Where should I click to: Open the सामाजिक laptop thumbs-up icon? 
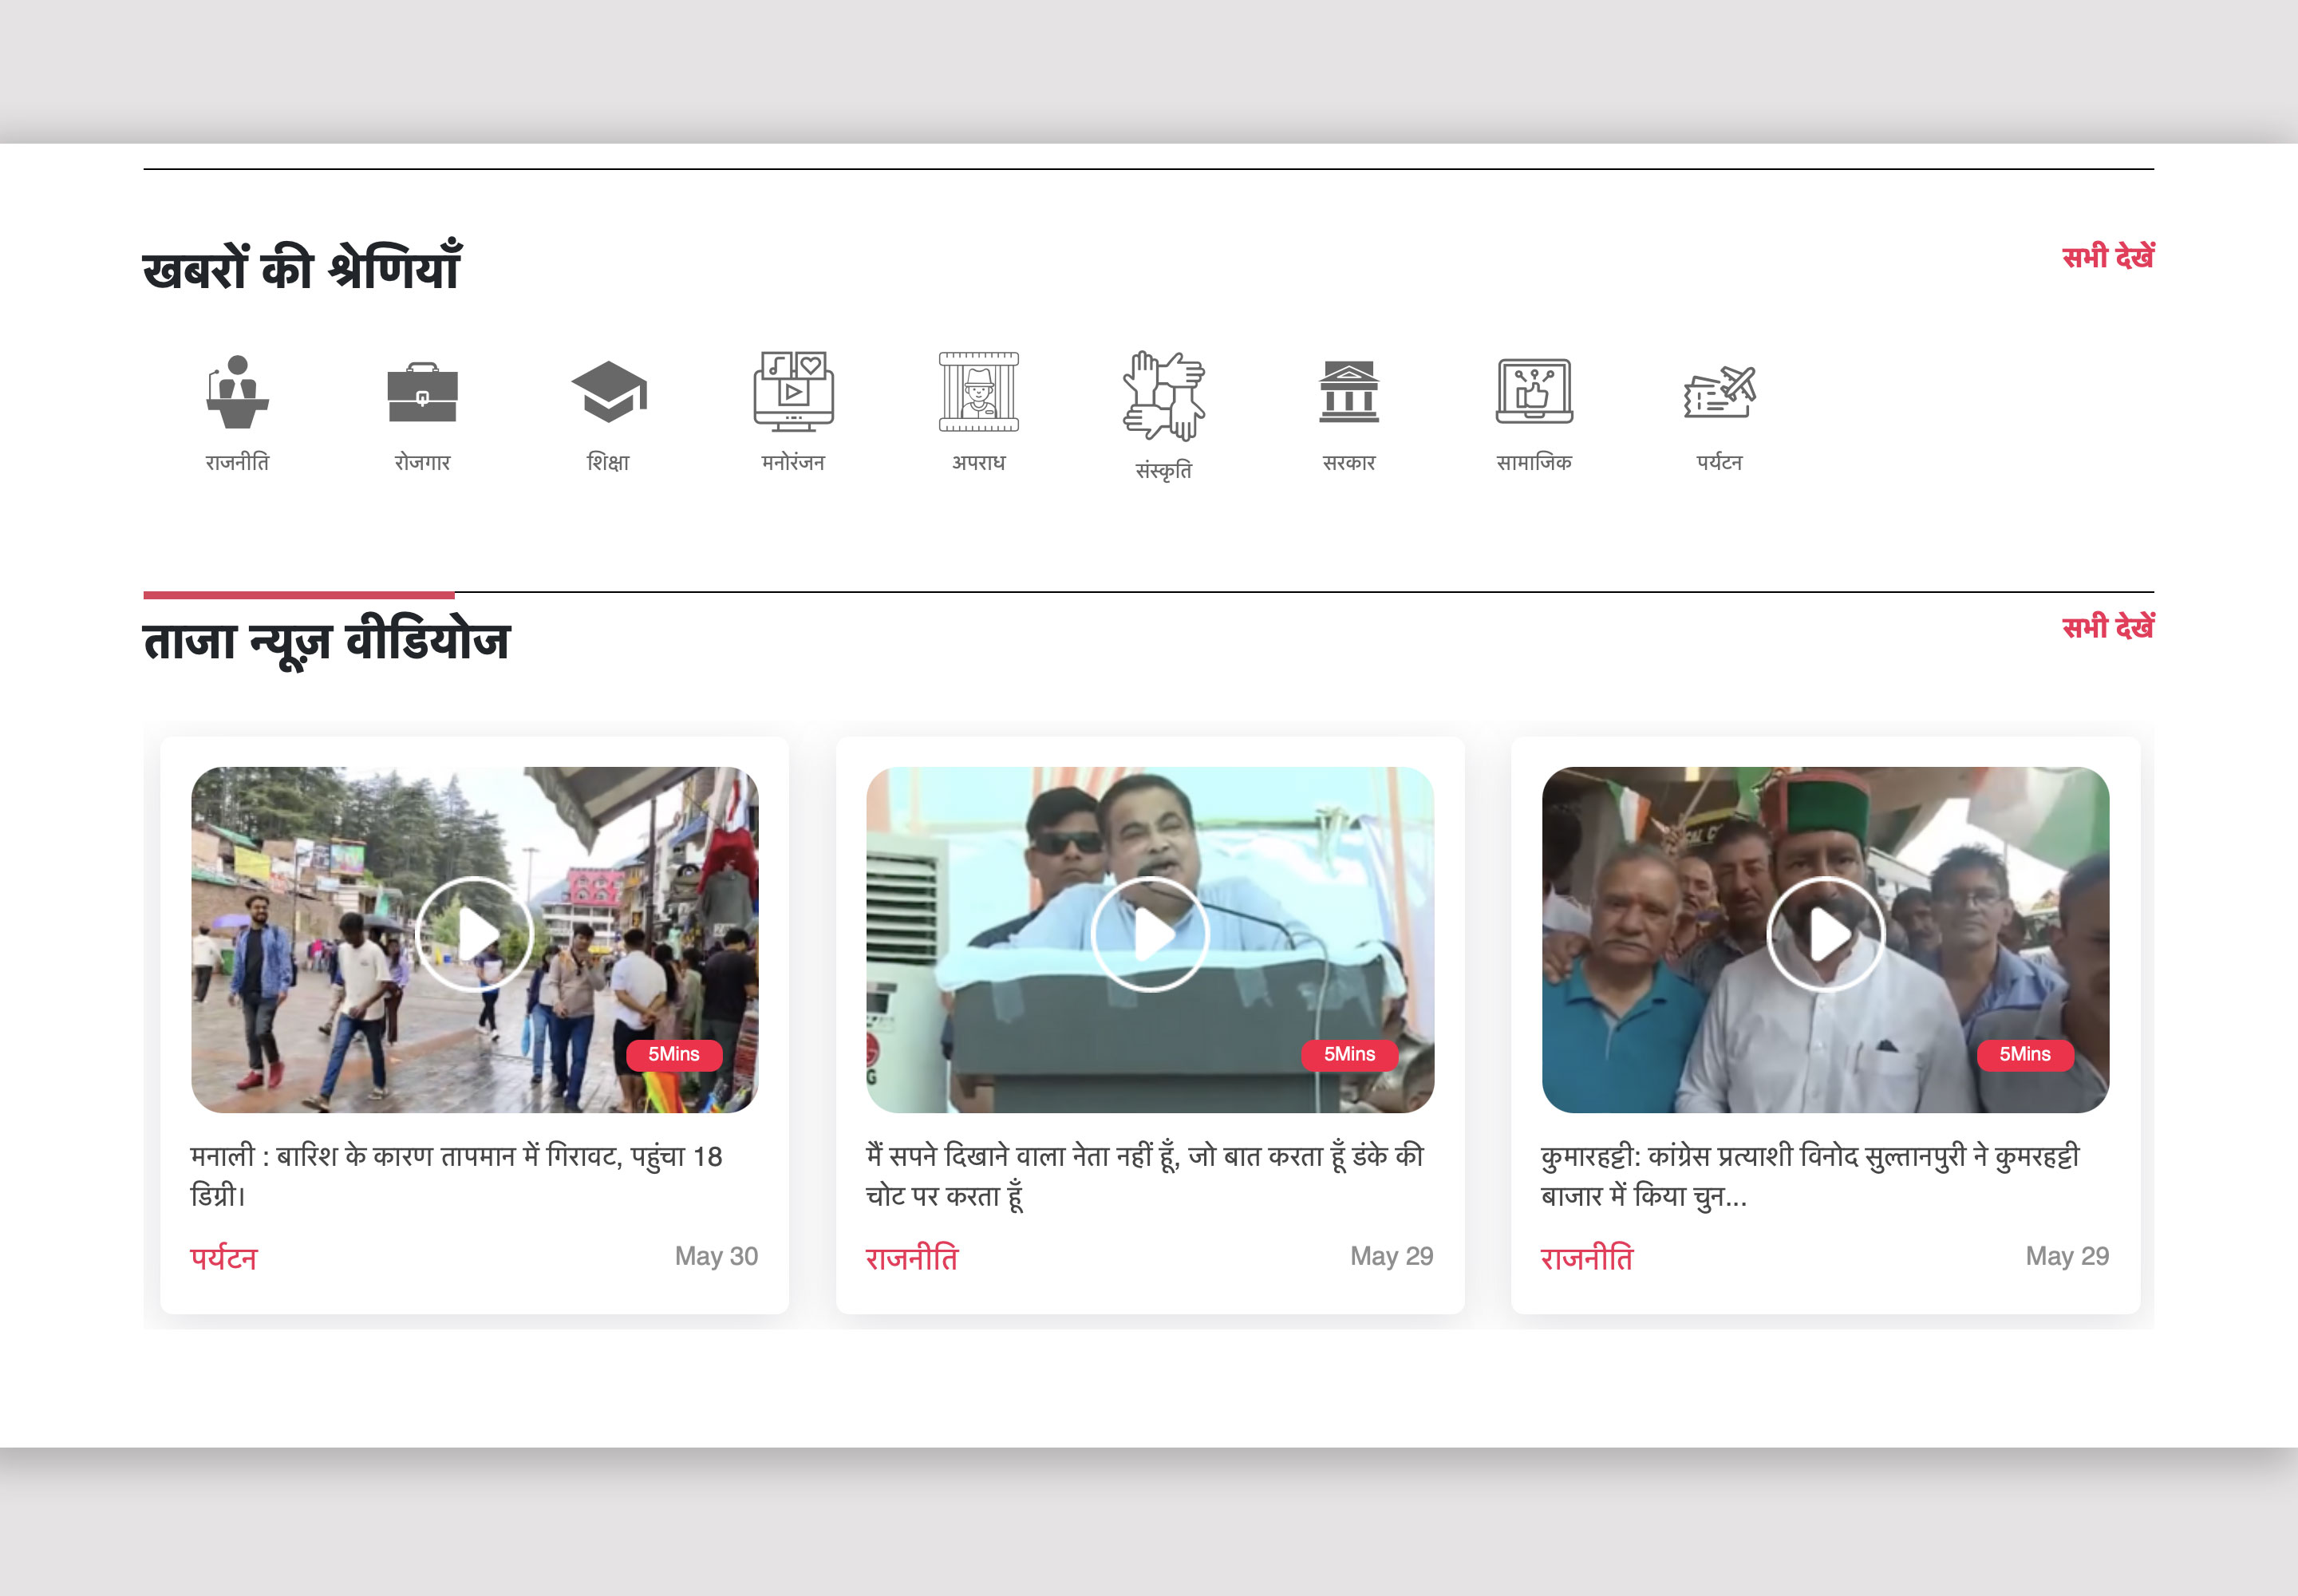(x=1534, y=392)
